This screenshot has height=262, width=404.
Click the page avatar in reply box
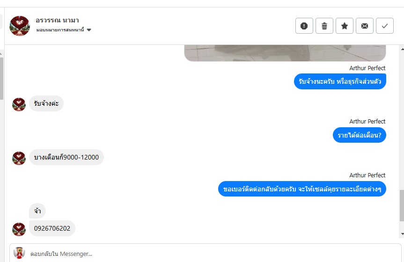(x=19, y=253)
